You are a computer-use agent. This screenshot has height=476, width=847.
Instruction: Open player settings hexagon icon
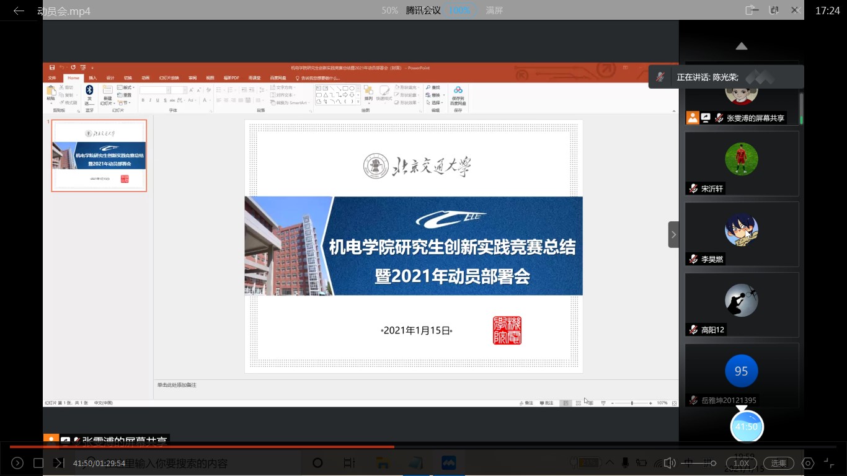click(x=807, y=463)
